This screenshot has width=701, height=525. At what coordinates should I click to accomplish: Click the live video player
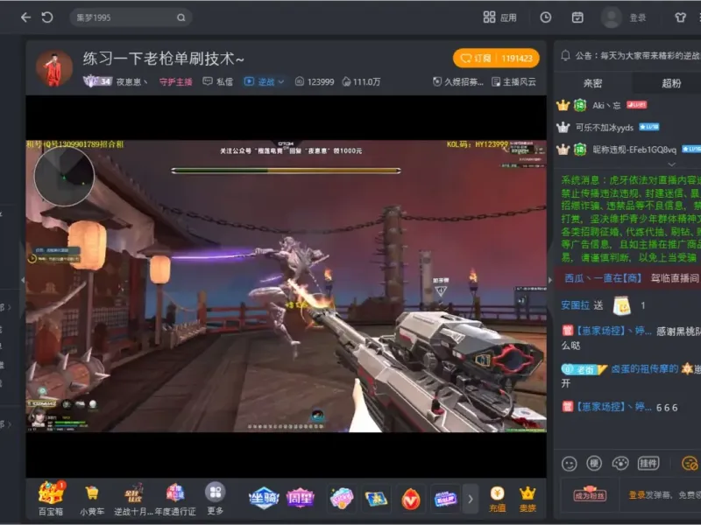point(287,286)
